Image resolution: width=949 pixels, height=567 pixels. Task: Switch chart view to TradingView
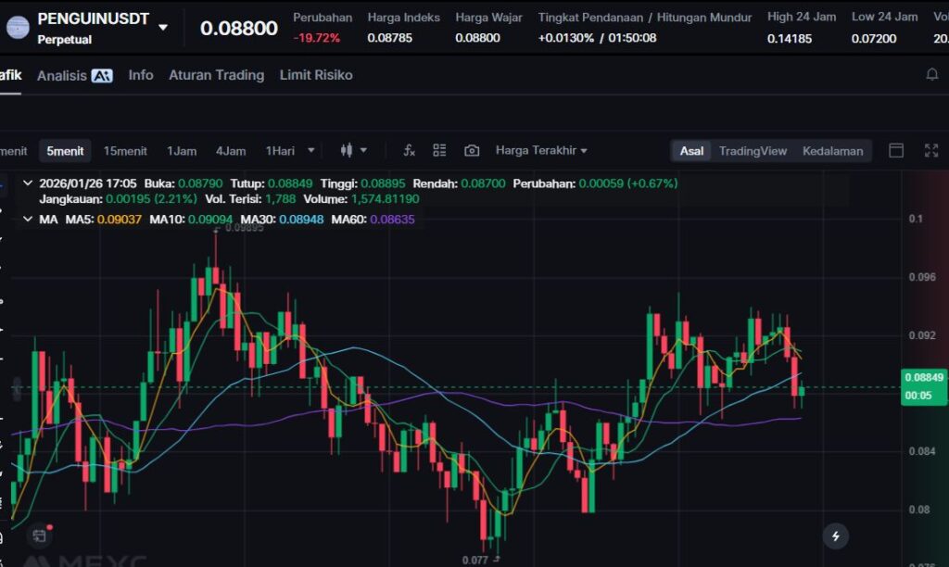(753, 151)
